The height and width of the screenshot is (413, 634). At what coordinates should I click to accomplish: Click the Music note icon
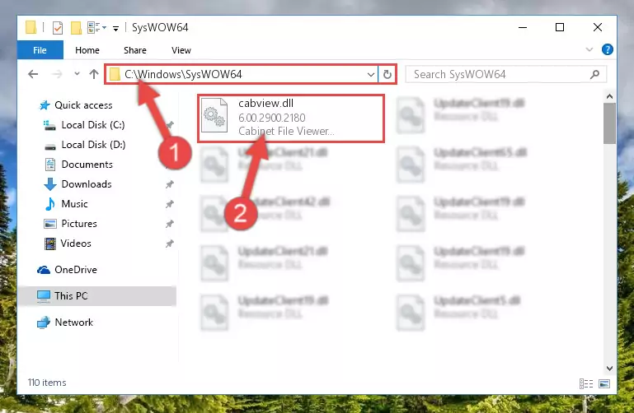click(x=49, y=204)
